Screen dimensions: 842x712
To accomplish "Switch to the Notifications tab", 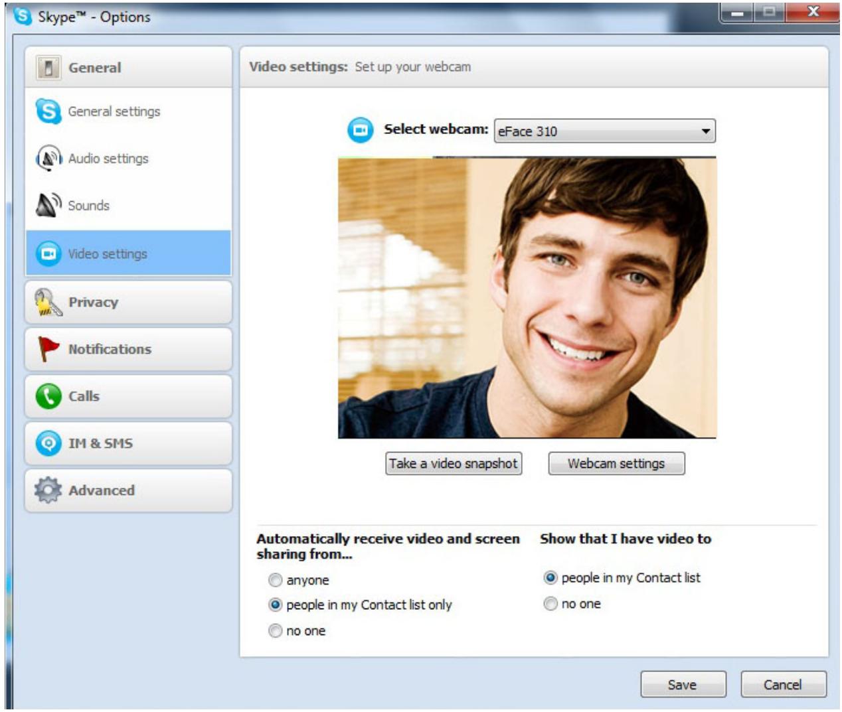I will [x=128, y=349].
